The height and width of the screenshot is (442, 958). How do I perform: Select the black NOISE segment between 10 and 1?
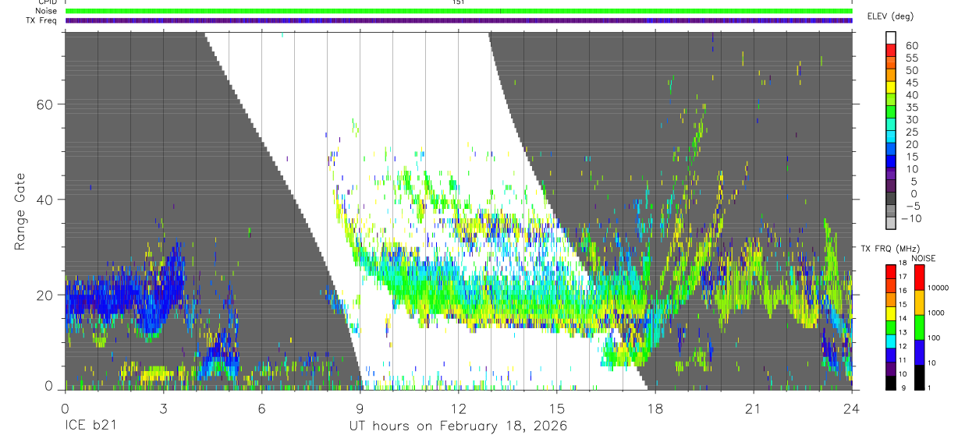(x=918, y=377)
